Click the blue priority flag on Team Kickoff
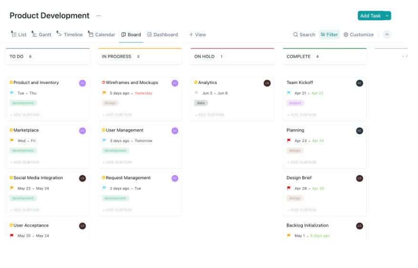Image resolution: width=418 pixels, height=268 pixels. pos(289,93)
